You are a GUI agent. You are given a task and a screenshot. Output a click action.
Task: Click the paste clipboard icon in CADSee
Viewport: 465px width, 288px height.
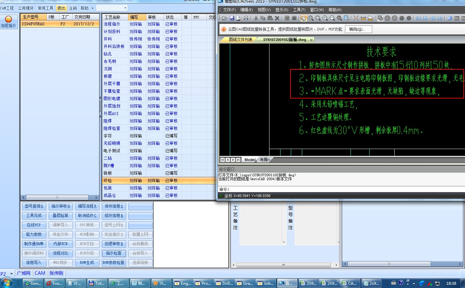pyautogui.click(x=270, y=18)
